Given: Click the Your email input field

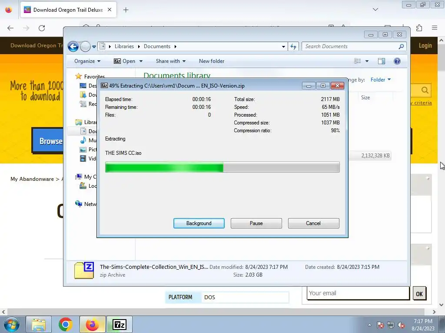Looking at the screenshot, I should (x=358, y=293).
